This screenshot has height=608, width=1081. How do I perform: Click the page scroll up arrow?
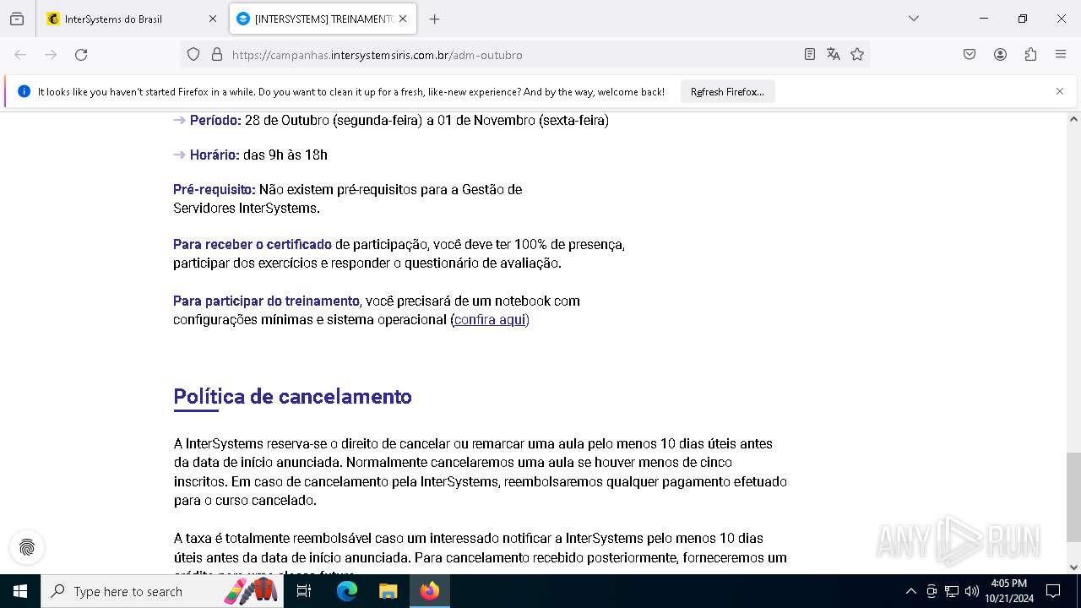point(1073,119)
